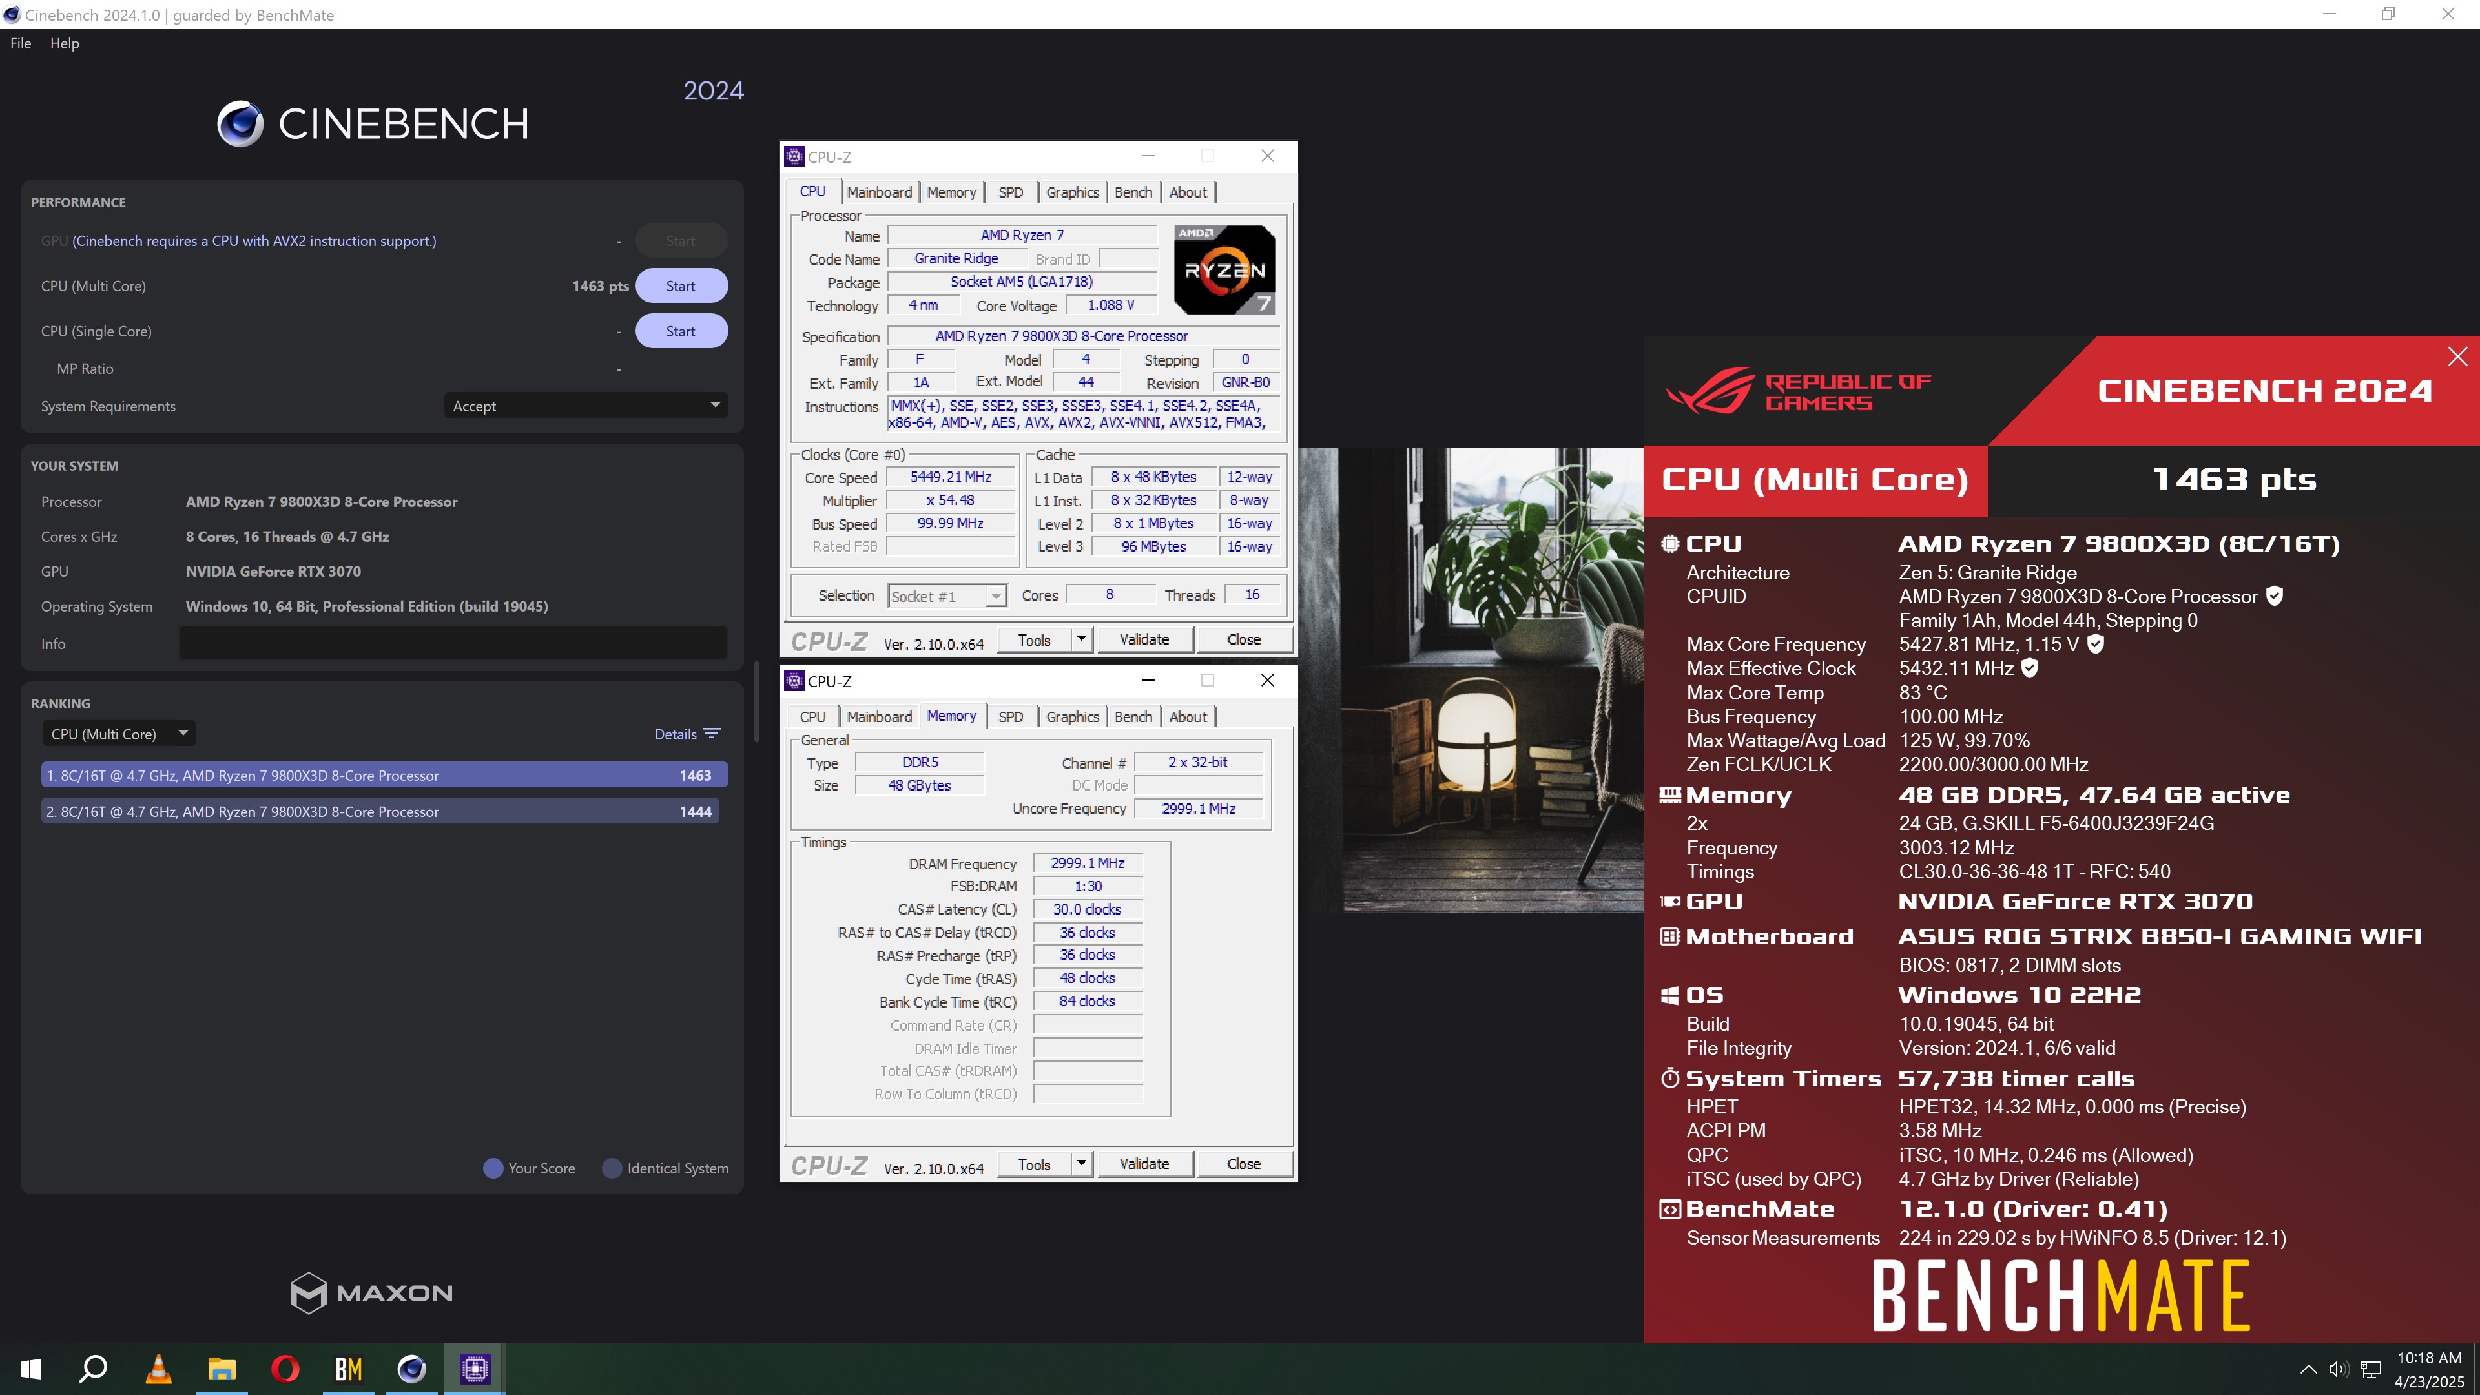Open the Windows Start menu
The height and width of the screenshot is (1395, 2480).
pyautogui.click(x=31, y=1368)
